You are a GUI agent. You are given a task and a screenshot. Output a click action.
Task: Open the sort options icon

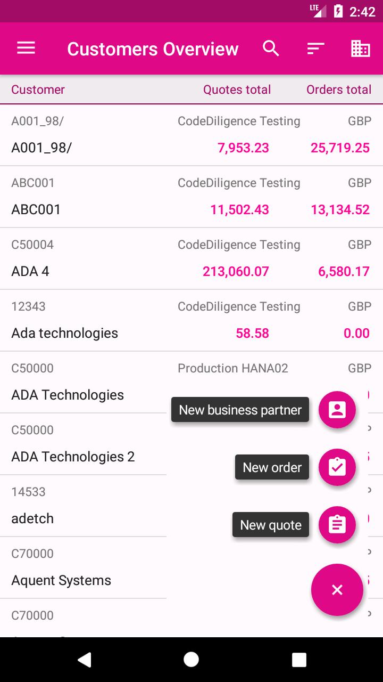click(x=316, y=48)
